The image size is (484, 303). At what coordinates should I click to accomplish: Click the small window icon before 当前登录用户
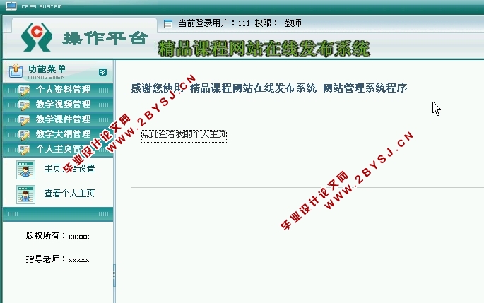click(168, 24)
